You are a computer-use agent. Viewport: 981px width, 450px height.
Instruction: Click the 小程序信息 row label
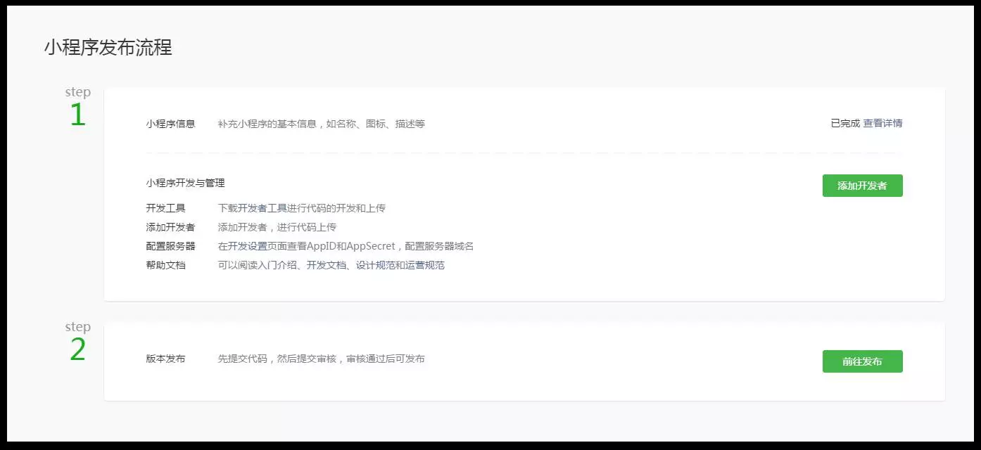[x=170, y=124]
